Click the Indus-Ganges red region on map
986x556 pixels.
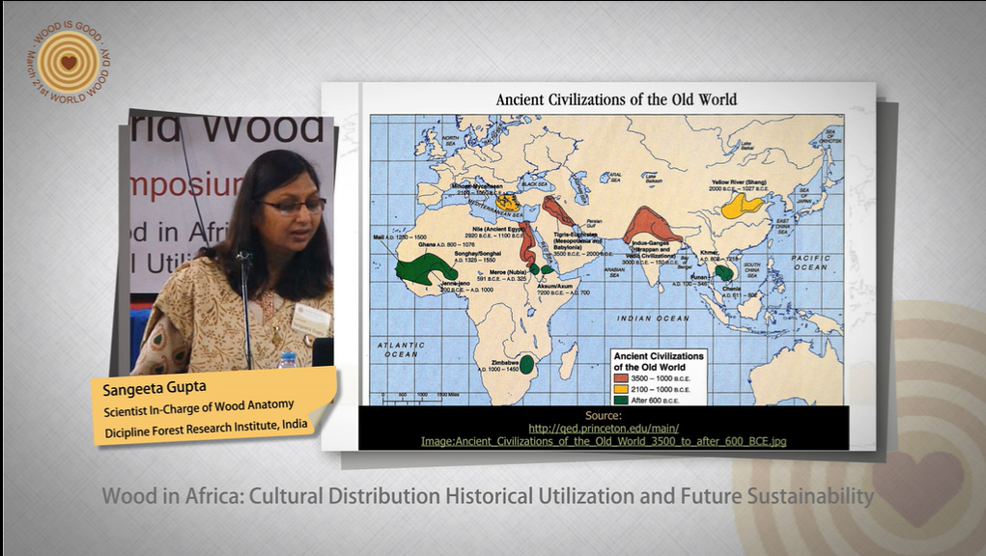[651, 228]
